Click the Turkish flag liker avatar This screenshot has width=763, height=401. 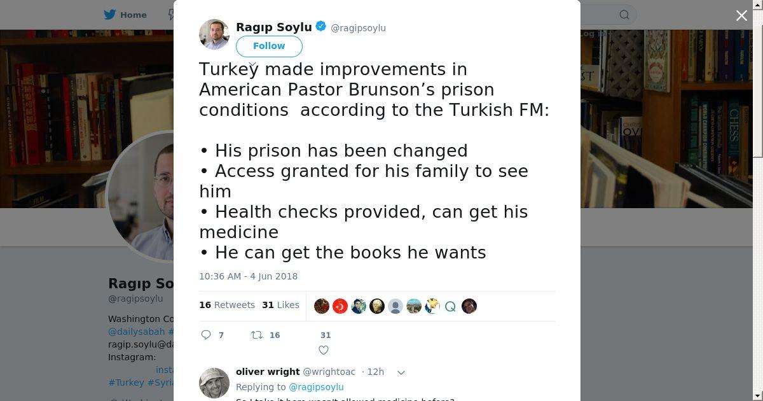point(340,306)
